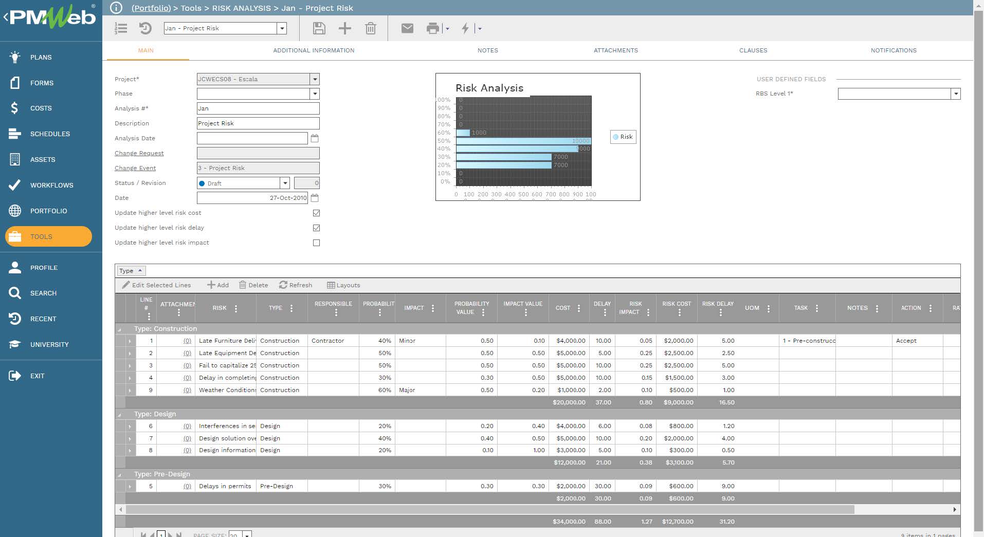Collapse the Type: Pre-Design group
The width and height of the screenshot is (984, 537).
pos(119,475)
